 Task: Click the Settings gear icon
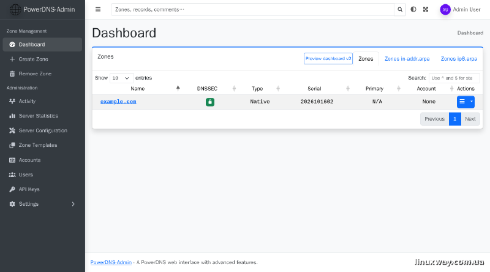click(x=12, y=204)
